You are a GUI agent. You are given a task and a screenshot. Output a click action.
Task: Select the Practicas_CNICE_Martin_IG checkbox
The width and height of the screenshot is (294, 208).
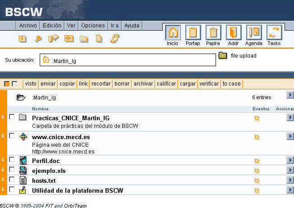12,117
